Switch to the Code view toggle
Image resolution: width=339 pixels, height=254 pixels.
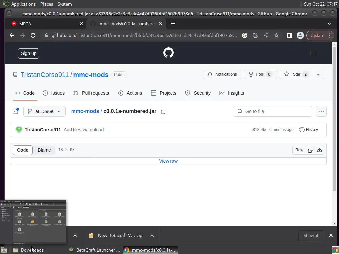23,150
